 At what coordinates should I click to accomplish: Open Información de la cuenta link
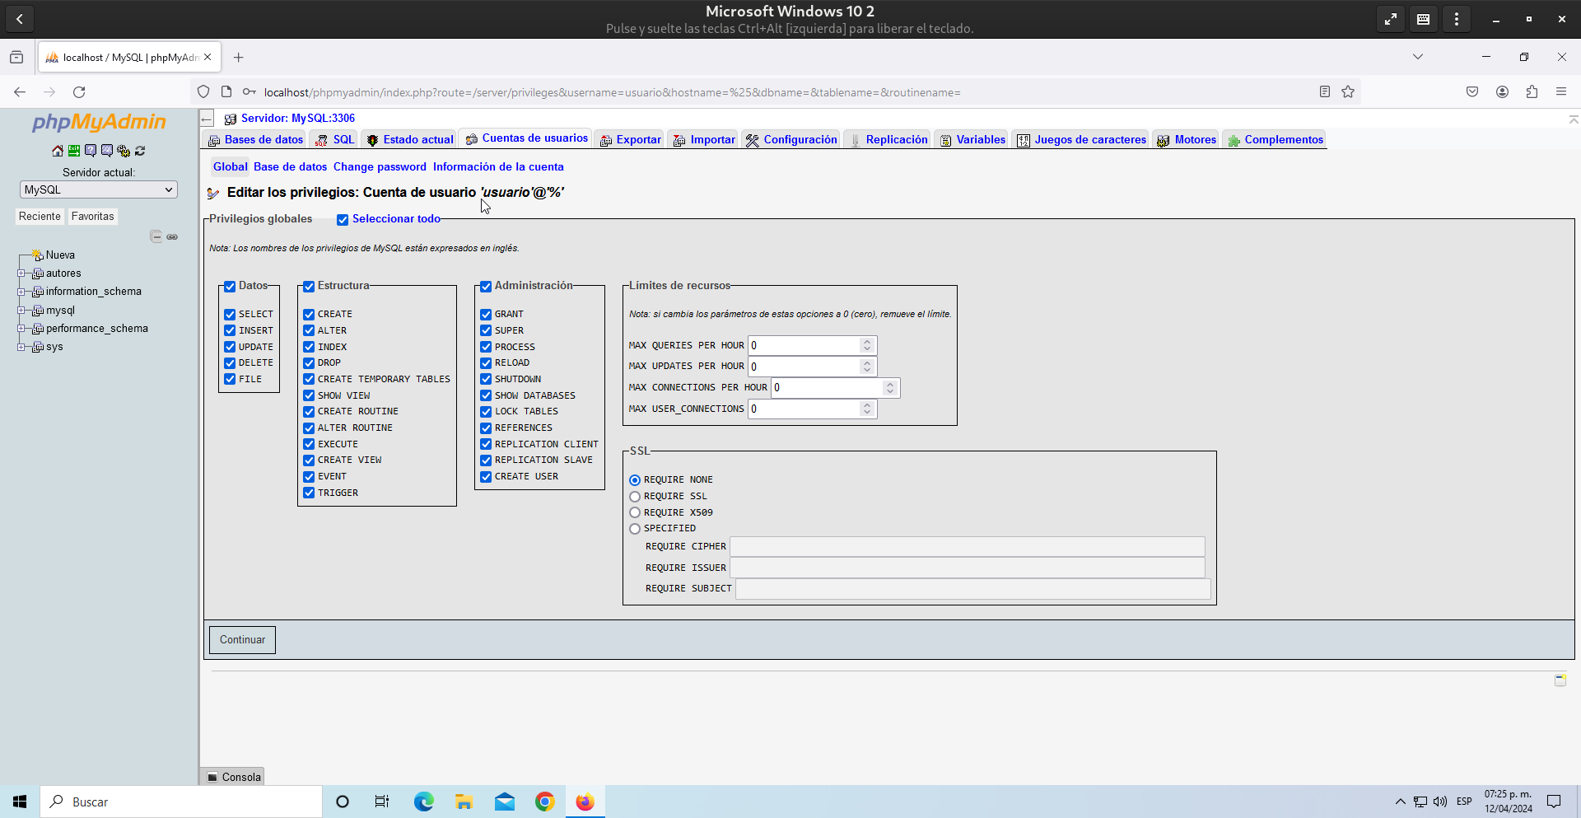498,166
